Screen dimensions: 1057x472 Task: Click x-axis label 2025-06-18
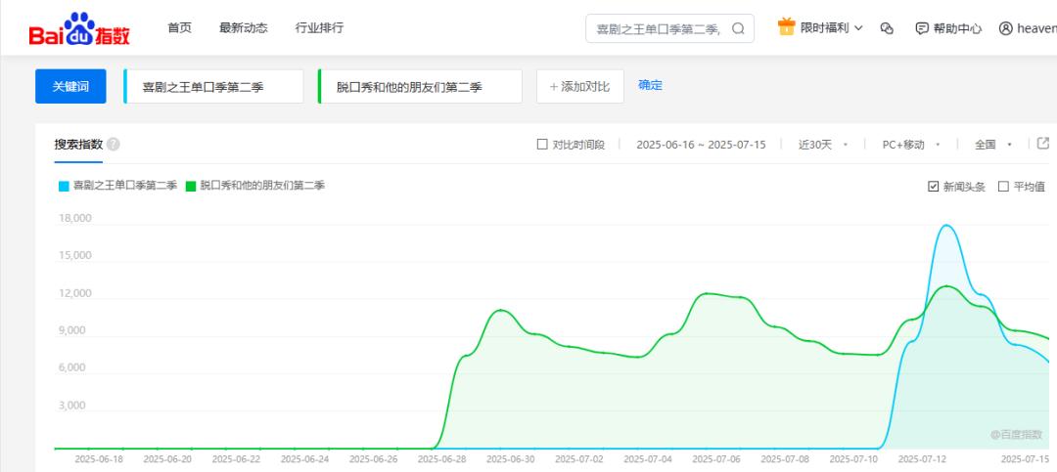[99, 460]
